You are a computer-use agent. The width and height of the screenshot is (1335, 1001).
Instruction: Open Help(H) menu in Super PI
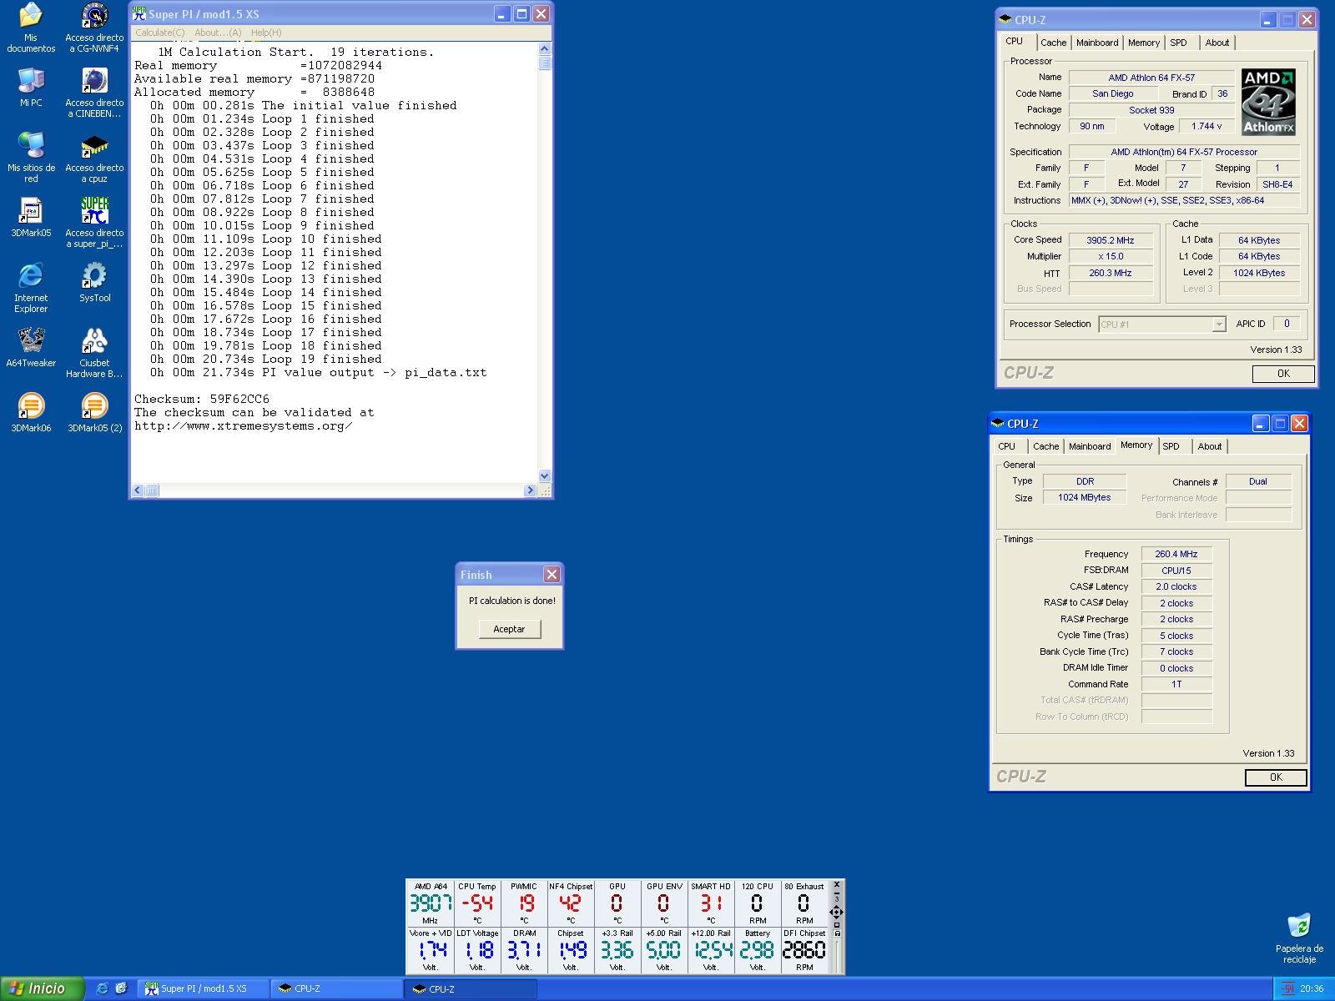coord(266,33)
